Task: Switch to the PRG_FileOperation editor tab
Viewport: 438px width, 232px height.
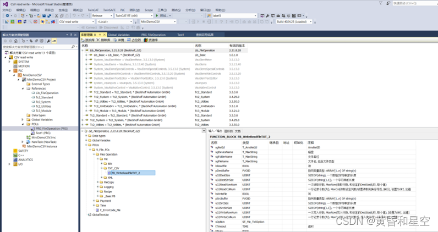Action: point(154,35)
